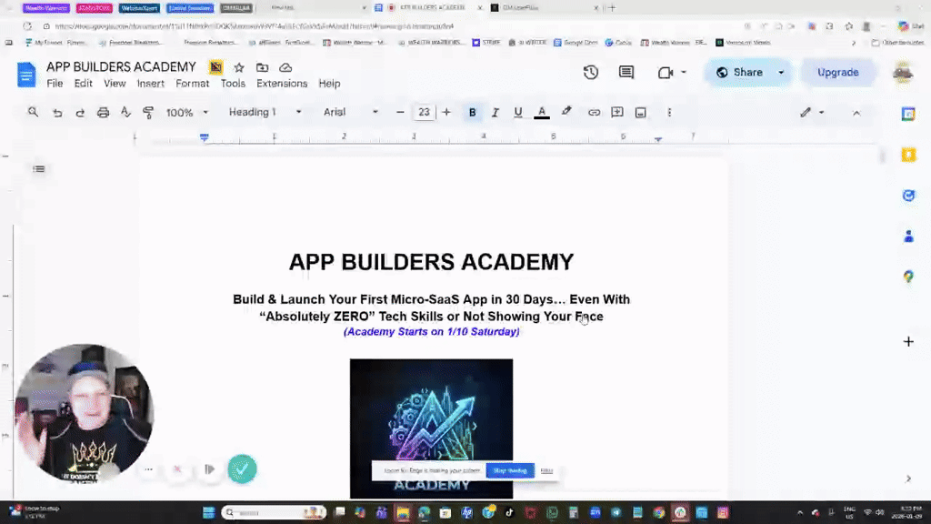Star the APP BUILDERS ACADEMY document
Viewport: 931px width, 524px height.
pyautogui.click(x=239, y=67)
